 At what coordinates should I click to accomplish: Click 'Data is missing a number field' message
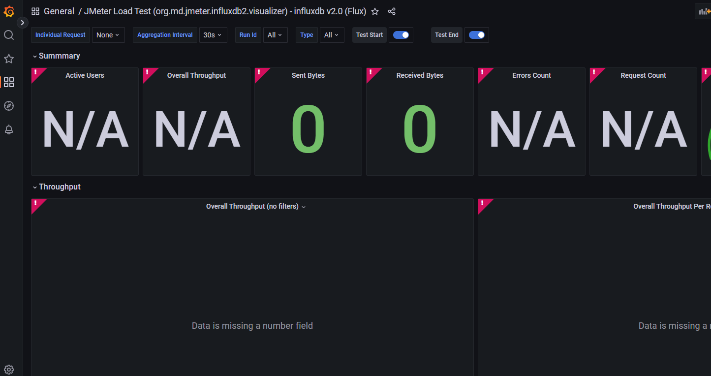point(252,326)
